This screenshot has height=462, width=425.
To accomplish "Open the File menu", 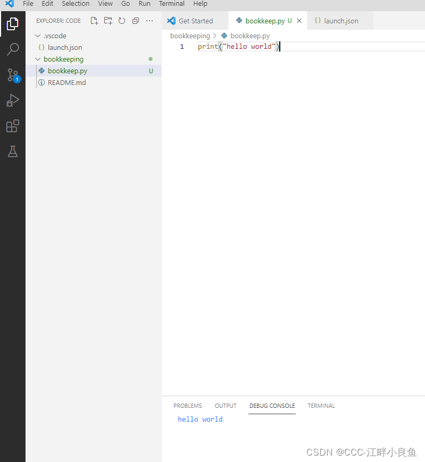I will 28,4.
